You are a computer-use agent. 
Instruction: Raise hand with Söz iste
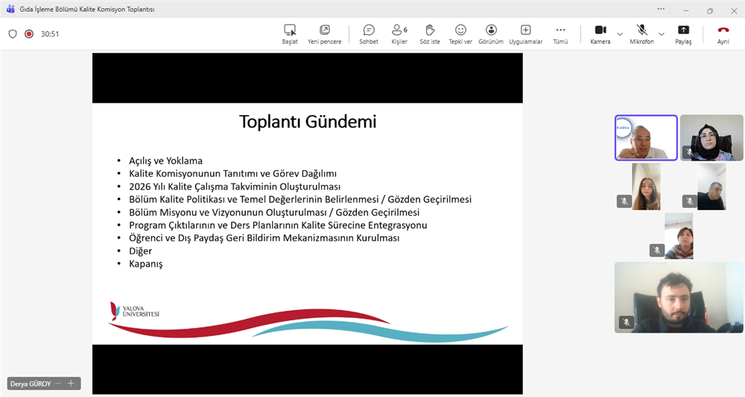(x=430, y=33)
